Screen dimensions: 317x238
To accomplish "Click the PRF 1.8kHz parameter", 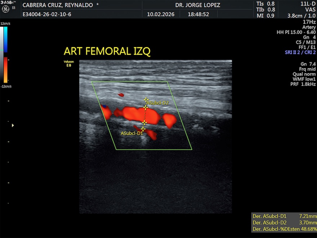I will click(303, 84).
